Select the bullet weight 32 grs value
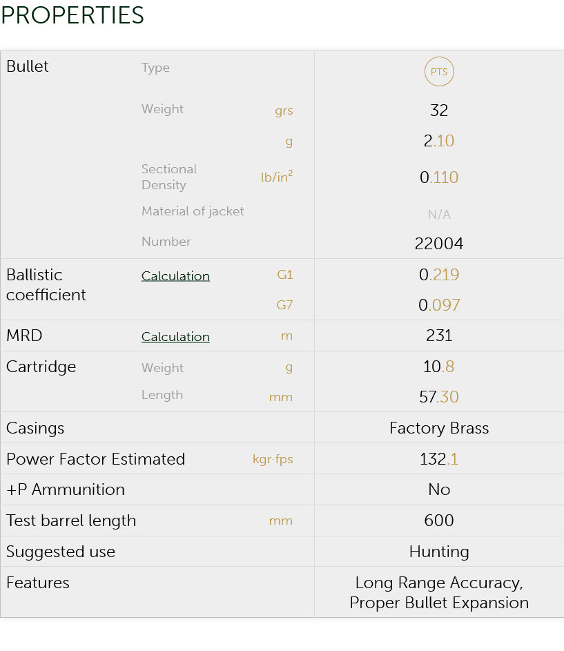564x651 pixels. (439, 110)
